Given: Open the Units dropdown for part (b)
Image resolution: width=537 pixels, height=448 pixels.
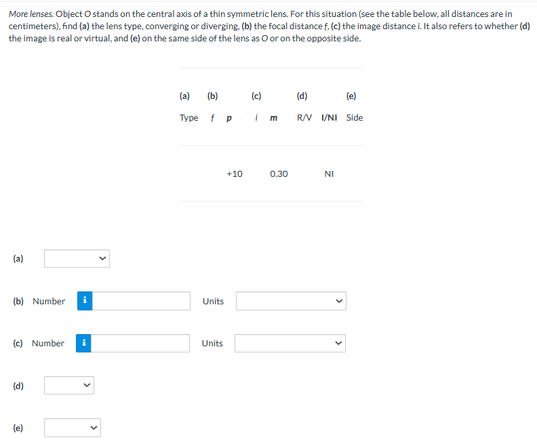Looking at the screenshot, I should pyautogui.click(x=291, y=301).
